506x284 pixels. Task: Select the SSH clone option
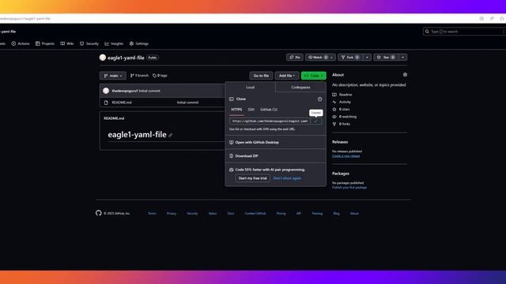point(251,110)
